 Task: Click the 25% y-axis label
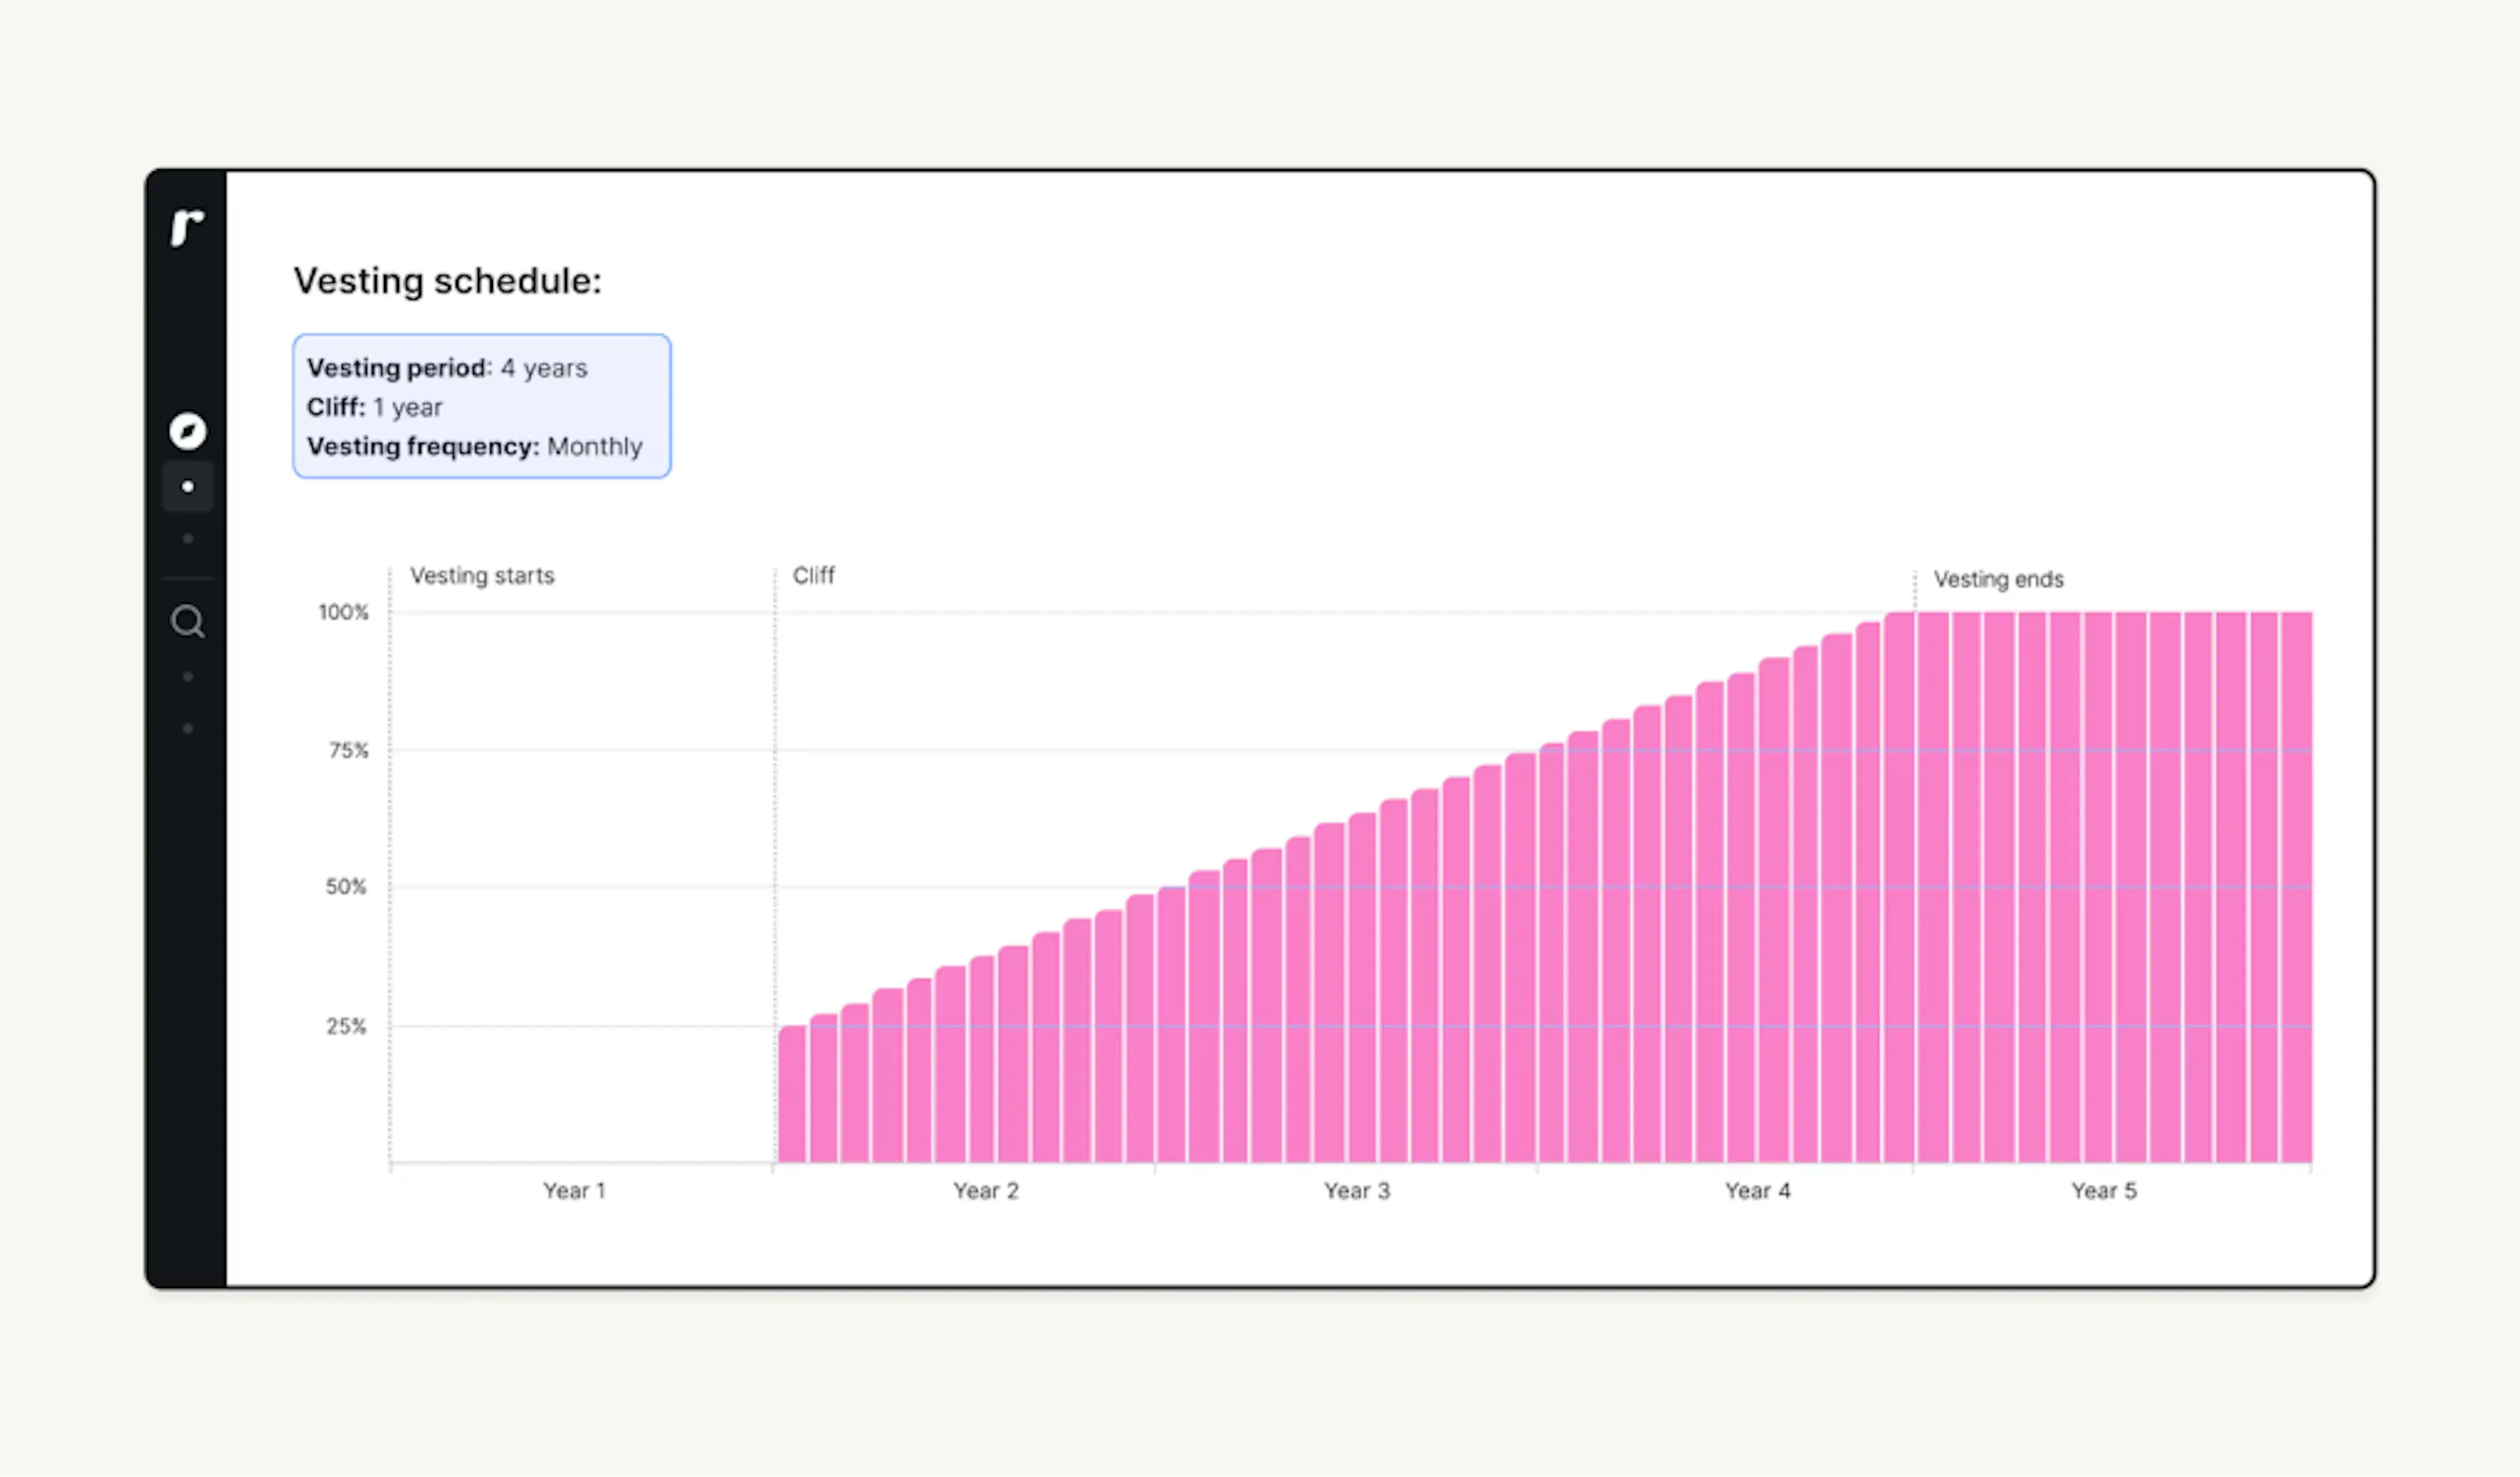click(346, 1026)
